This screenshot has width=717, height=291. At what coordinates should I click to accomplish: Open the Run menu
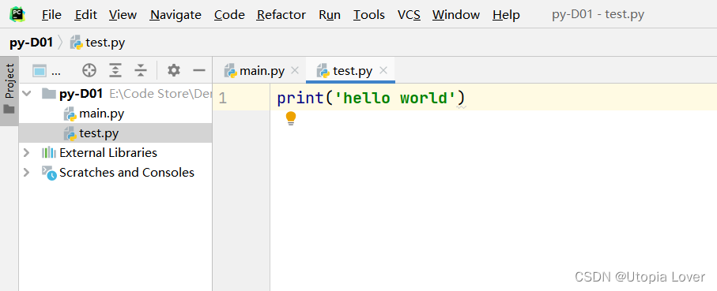(330, 15)
